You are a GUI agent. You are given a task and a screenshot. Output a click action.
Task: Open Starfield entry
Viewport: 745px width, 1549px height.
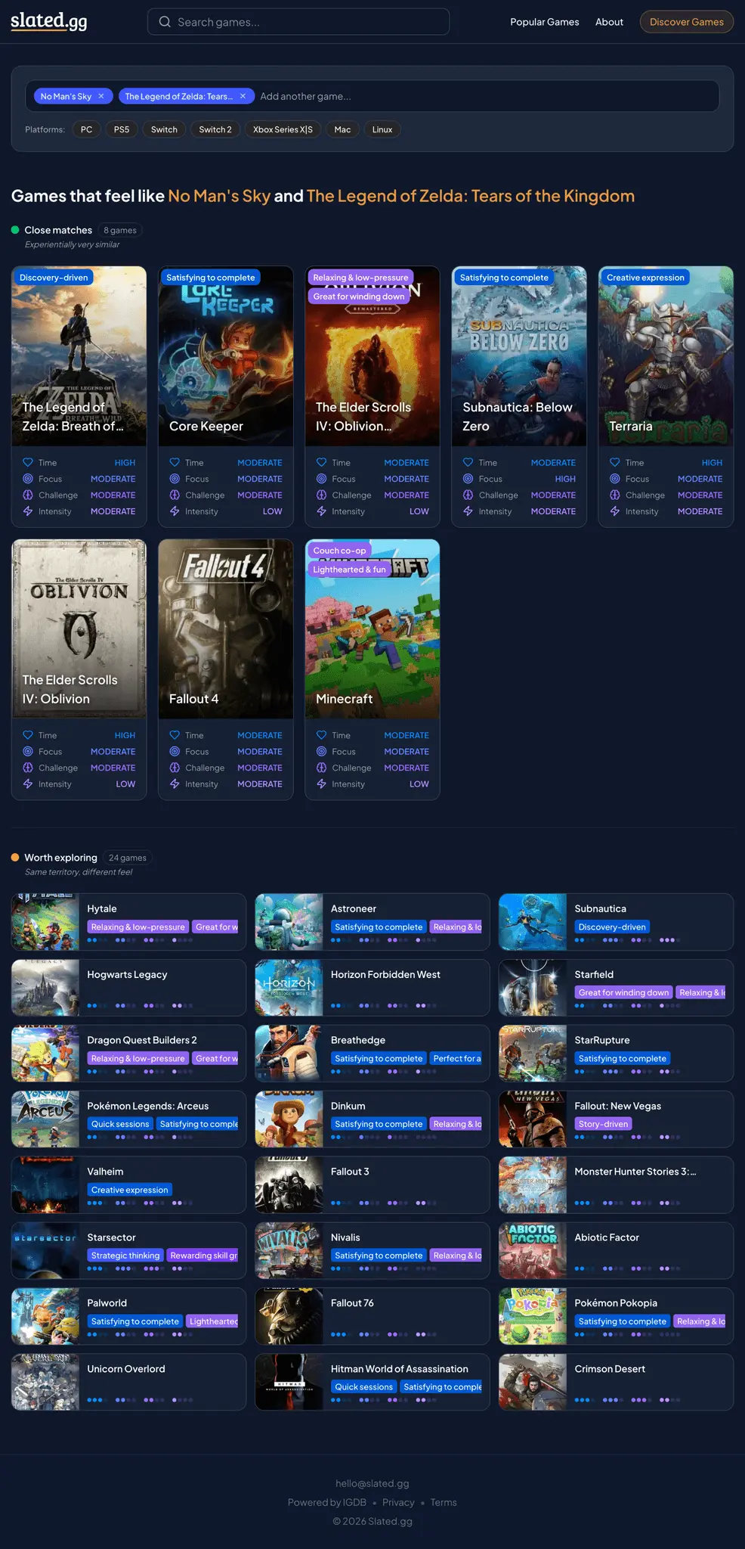click(616, 988)
